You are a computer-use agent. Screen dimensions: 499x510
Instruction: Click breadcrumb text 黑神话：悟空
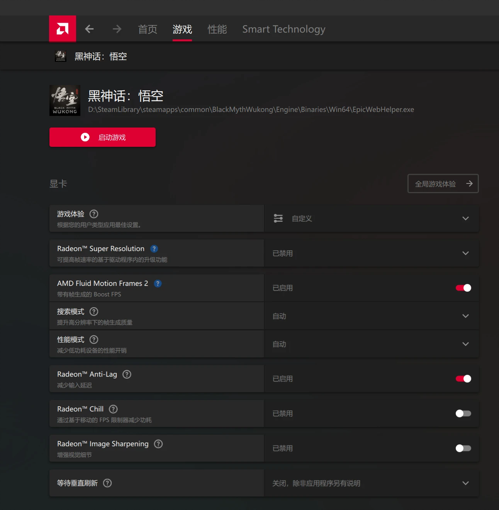(100, 57)
